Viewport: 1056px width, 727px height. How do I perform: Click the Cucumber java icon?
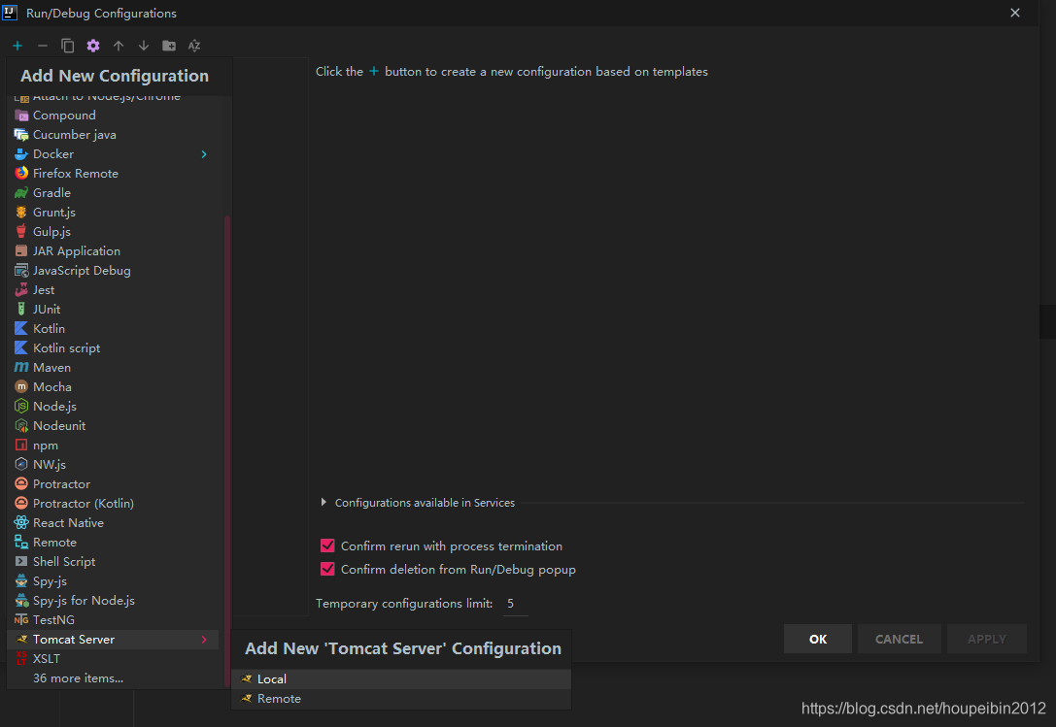point(21,135)
